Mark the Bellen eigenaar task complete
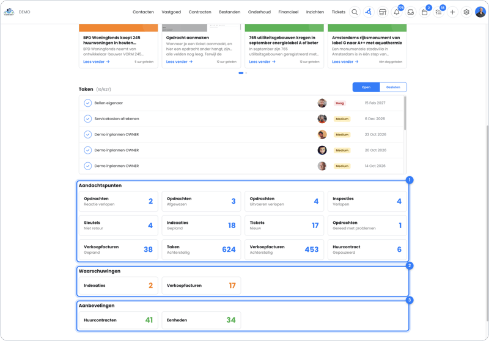 click(87, 103)
